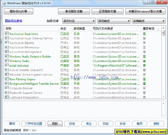Screen dimensions: 168x135
Task: Open the 启动状态 filter dropdown
Action: pyautogui.click(x=79, y=21)
